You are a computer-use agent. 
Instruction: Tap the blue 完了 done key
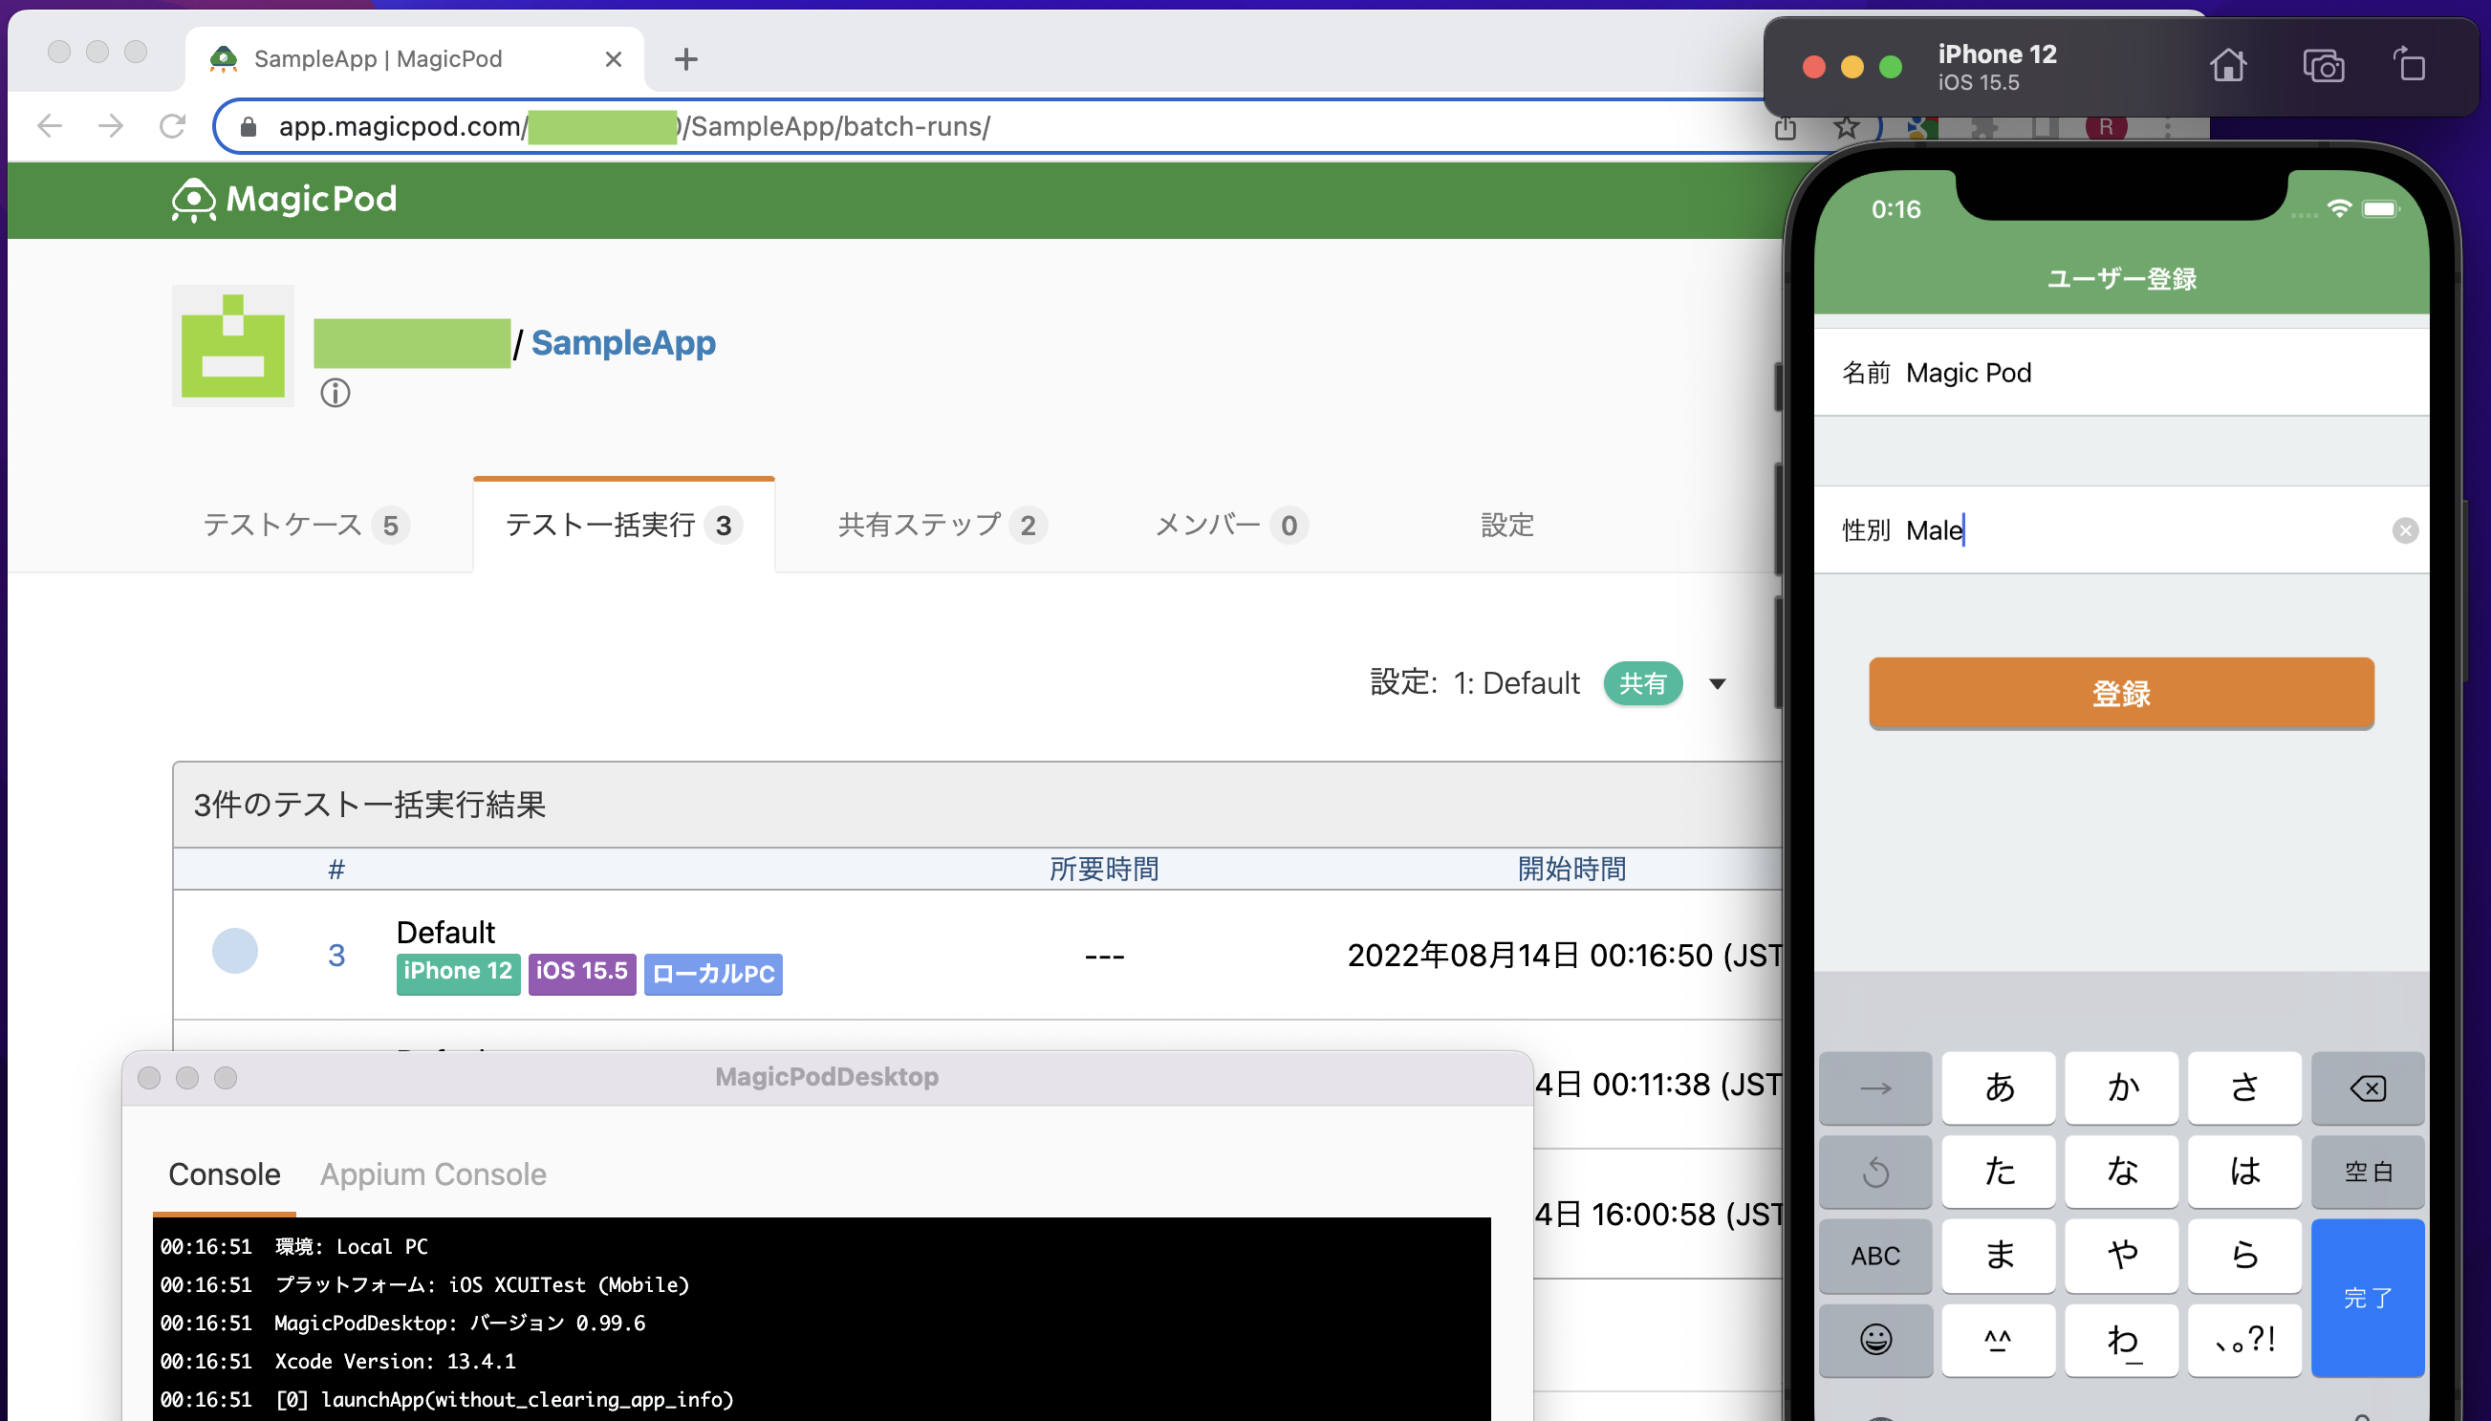(x=2367, y=1297)
